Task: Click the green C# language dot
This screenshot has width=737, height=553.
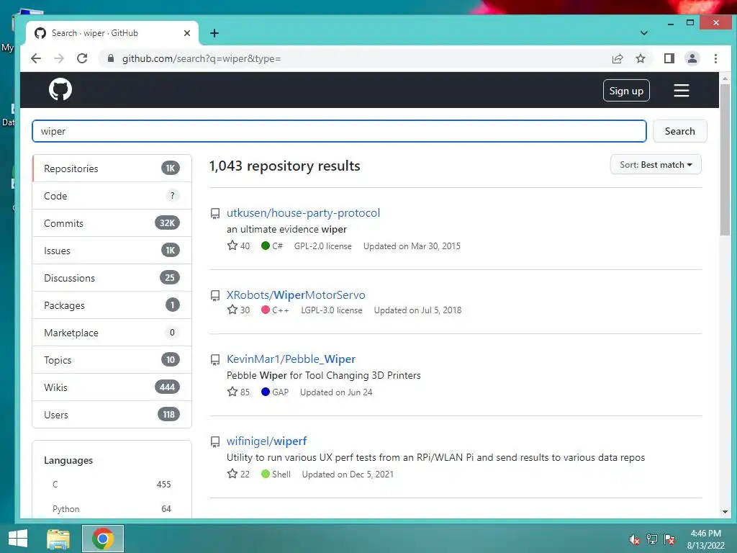Action: (x=265, y=246)
